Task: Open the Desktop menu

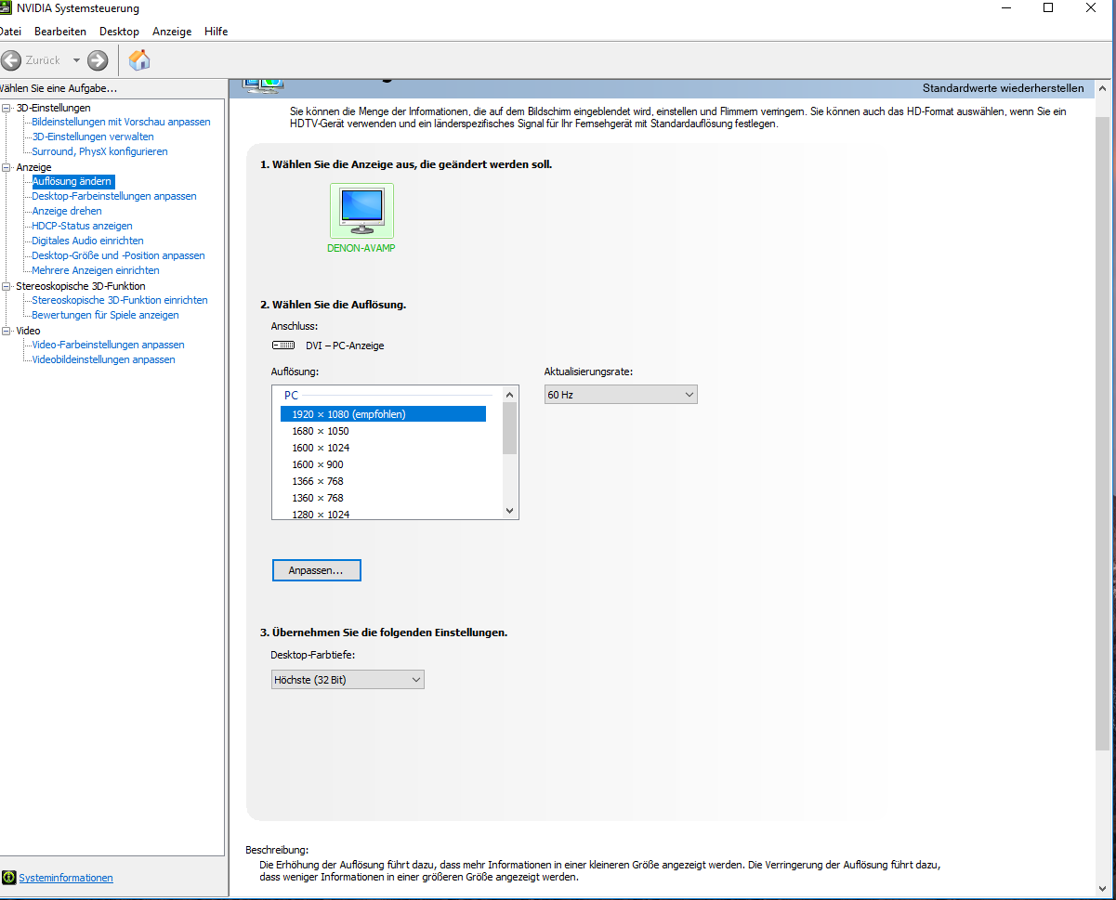Action: click(x=119, y=32)
